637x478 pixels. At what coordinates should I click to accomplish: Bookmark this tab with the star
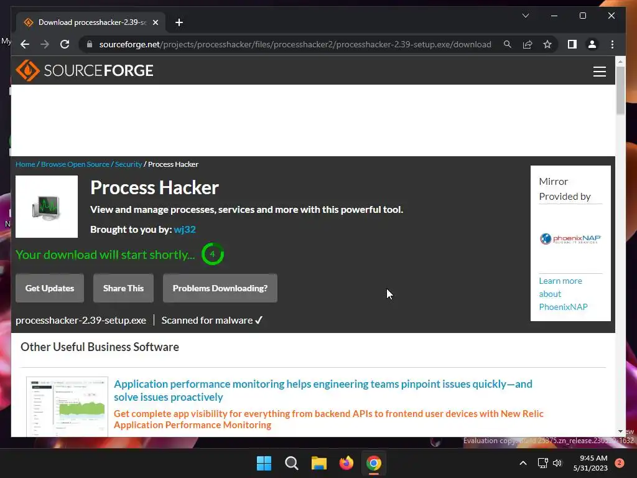547,44
